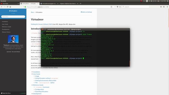The height and width of the screenshot is (95, 169).
Task: Open the browser home page icon
Action: [10, 7]
